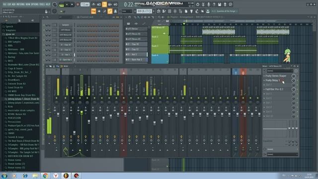Screen dimensions: 318x179
Task: Click the playlist playhead marker
Action: 184,24
